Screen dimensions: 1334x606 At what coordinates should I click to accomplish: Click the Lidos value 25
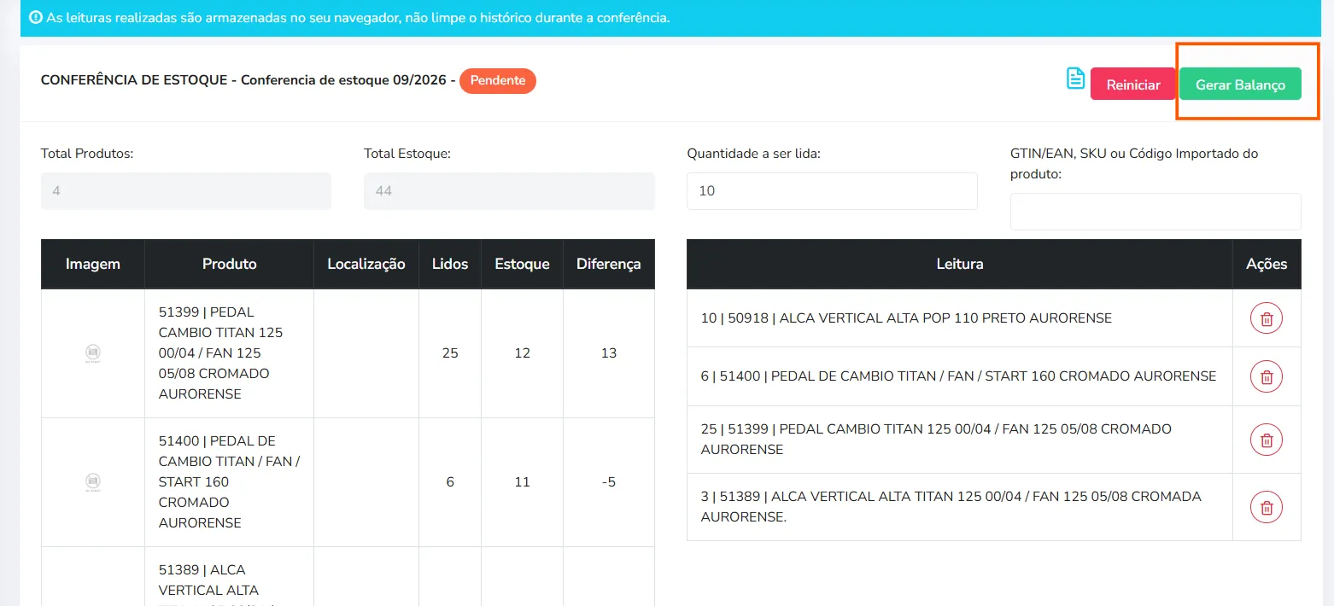(x=450, y=353)
